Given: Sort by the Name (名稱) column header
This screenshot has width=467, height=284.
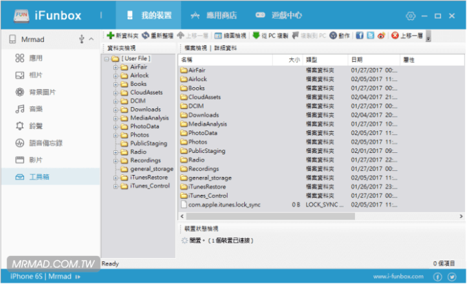Looking at the screenshot, I should click(226, 60).
